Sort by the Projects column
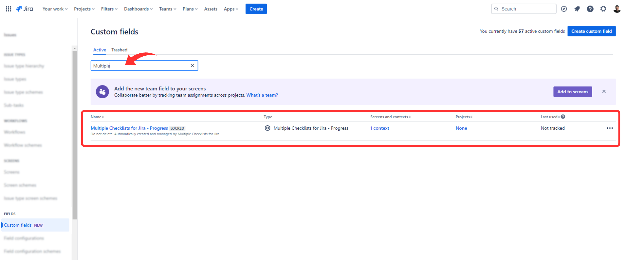Viewport: 625px width, 260px height. 464,117
